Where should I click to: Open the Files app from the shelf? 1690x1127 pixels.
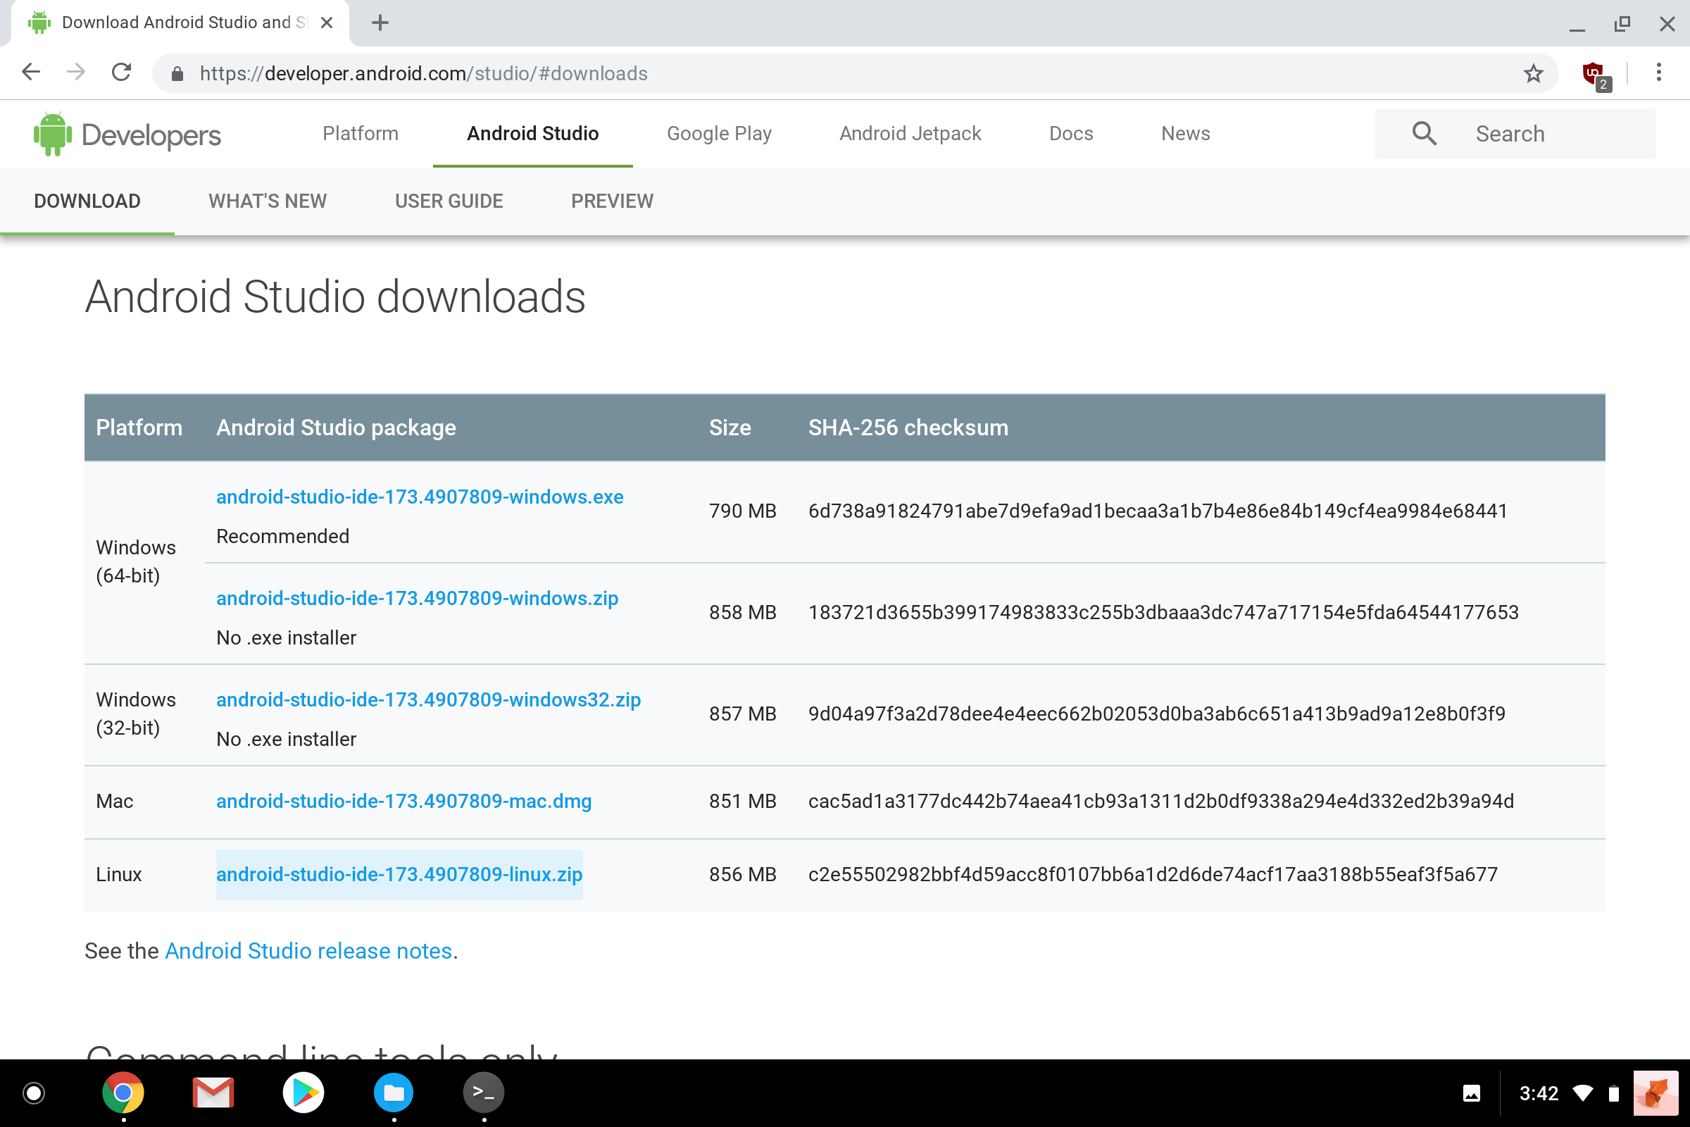[x=393, y=1093]
